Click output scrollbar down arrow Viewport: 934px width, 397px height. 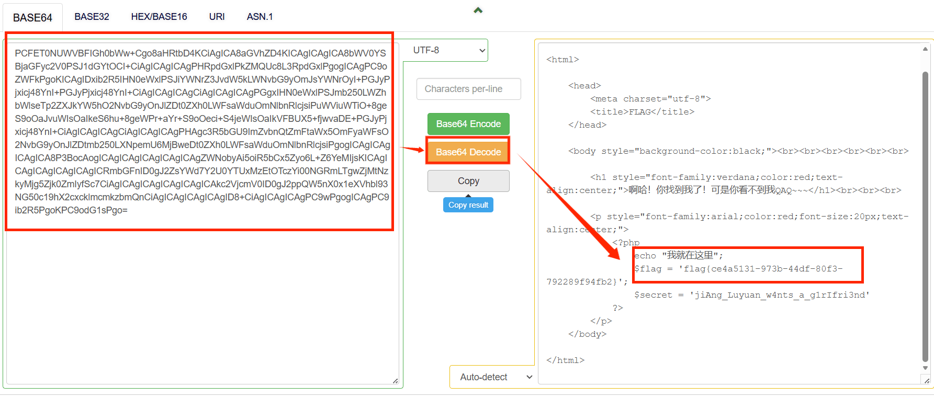coord(925,368)
